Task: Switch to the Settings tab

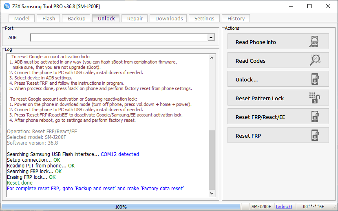Action: [204, 18]
